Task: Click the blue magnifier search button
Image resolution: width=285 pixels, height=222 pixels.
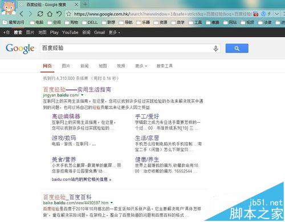Action: point(237,49)
